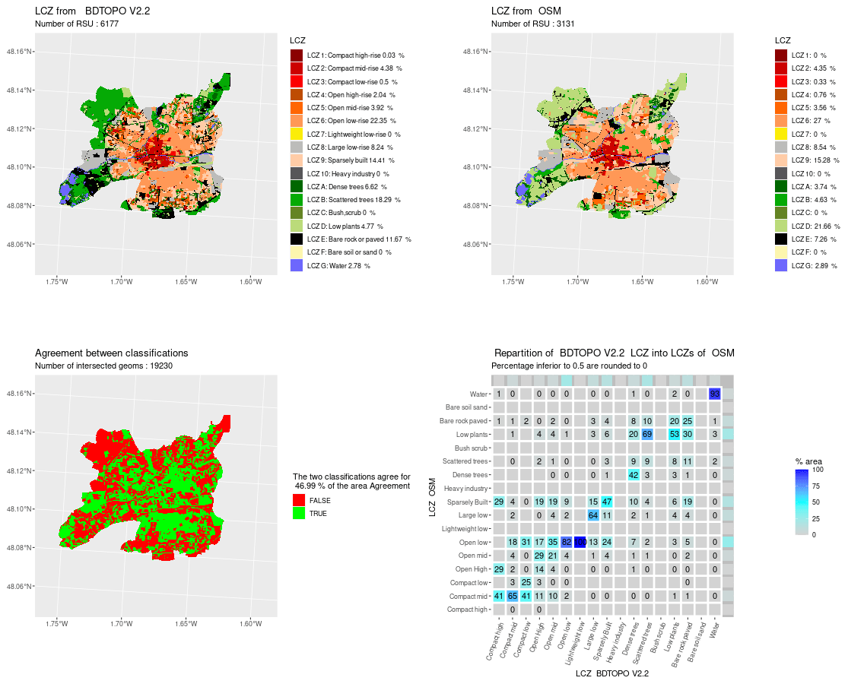This screenshot has width=848, height=684.
Task: Select the 'Agreement between classifications' title
Action: [x=111, y=353]
